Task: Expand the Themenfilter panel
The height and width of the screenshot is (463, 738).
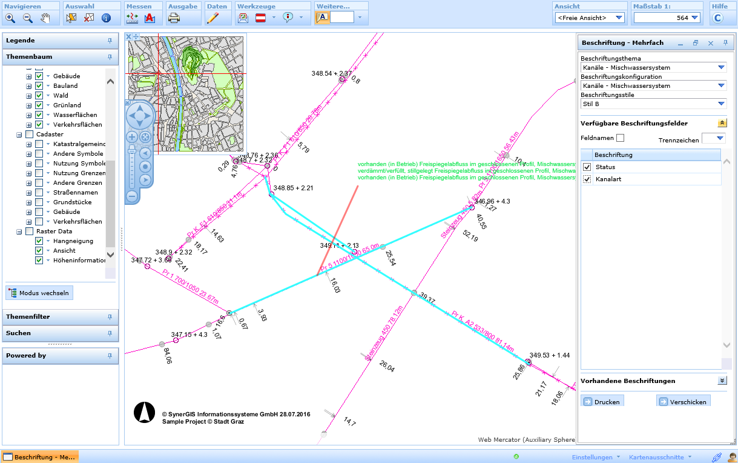Action: pyautogui.click(x=60, y=317)
